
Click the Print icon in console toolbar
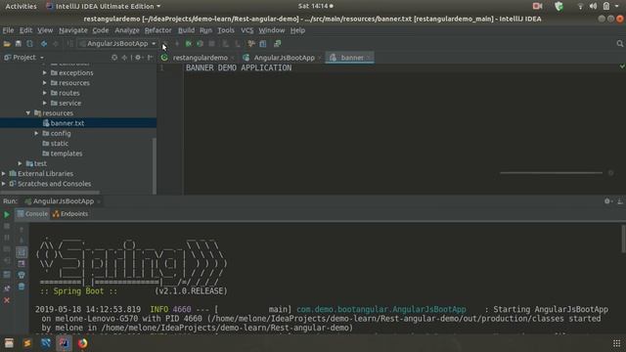click(22, 275)
